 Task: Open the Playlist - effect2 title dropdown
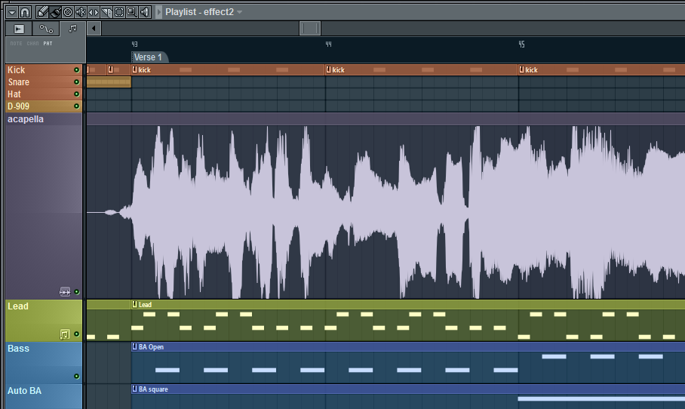pos(239,12)
